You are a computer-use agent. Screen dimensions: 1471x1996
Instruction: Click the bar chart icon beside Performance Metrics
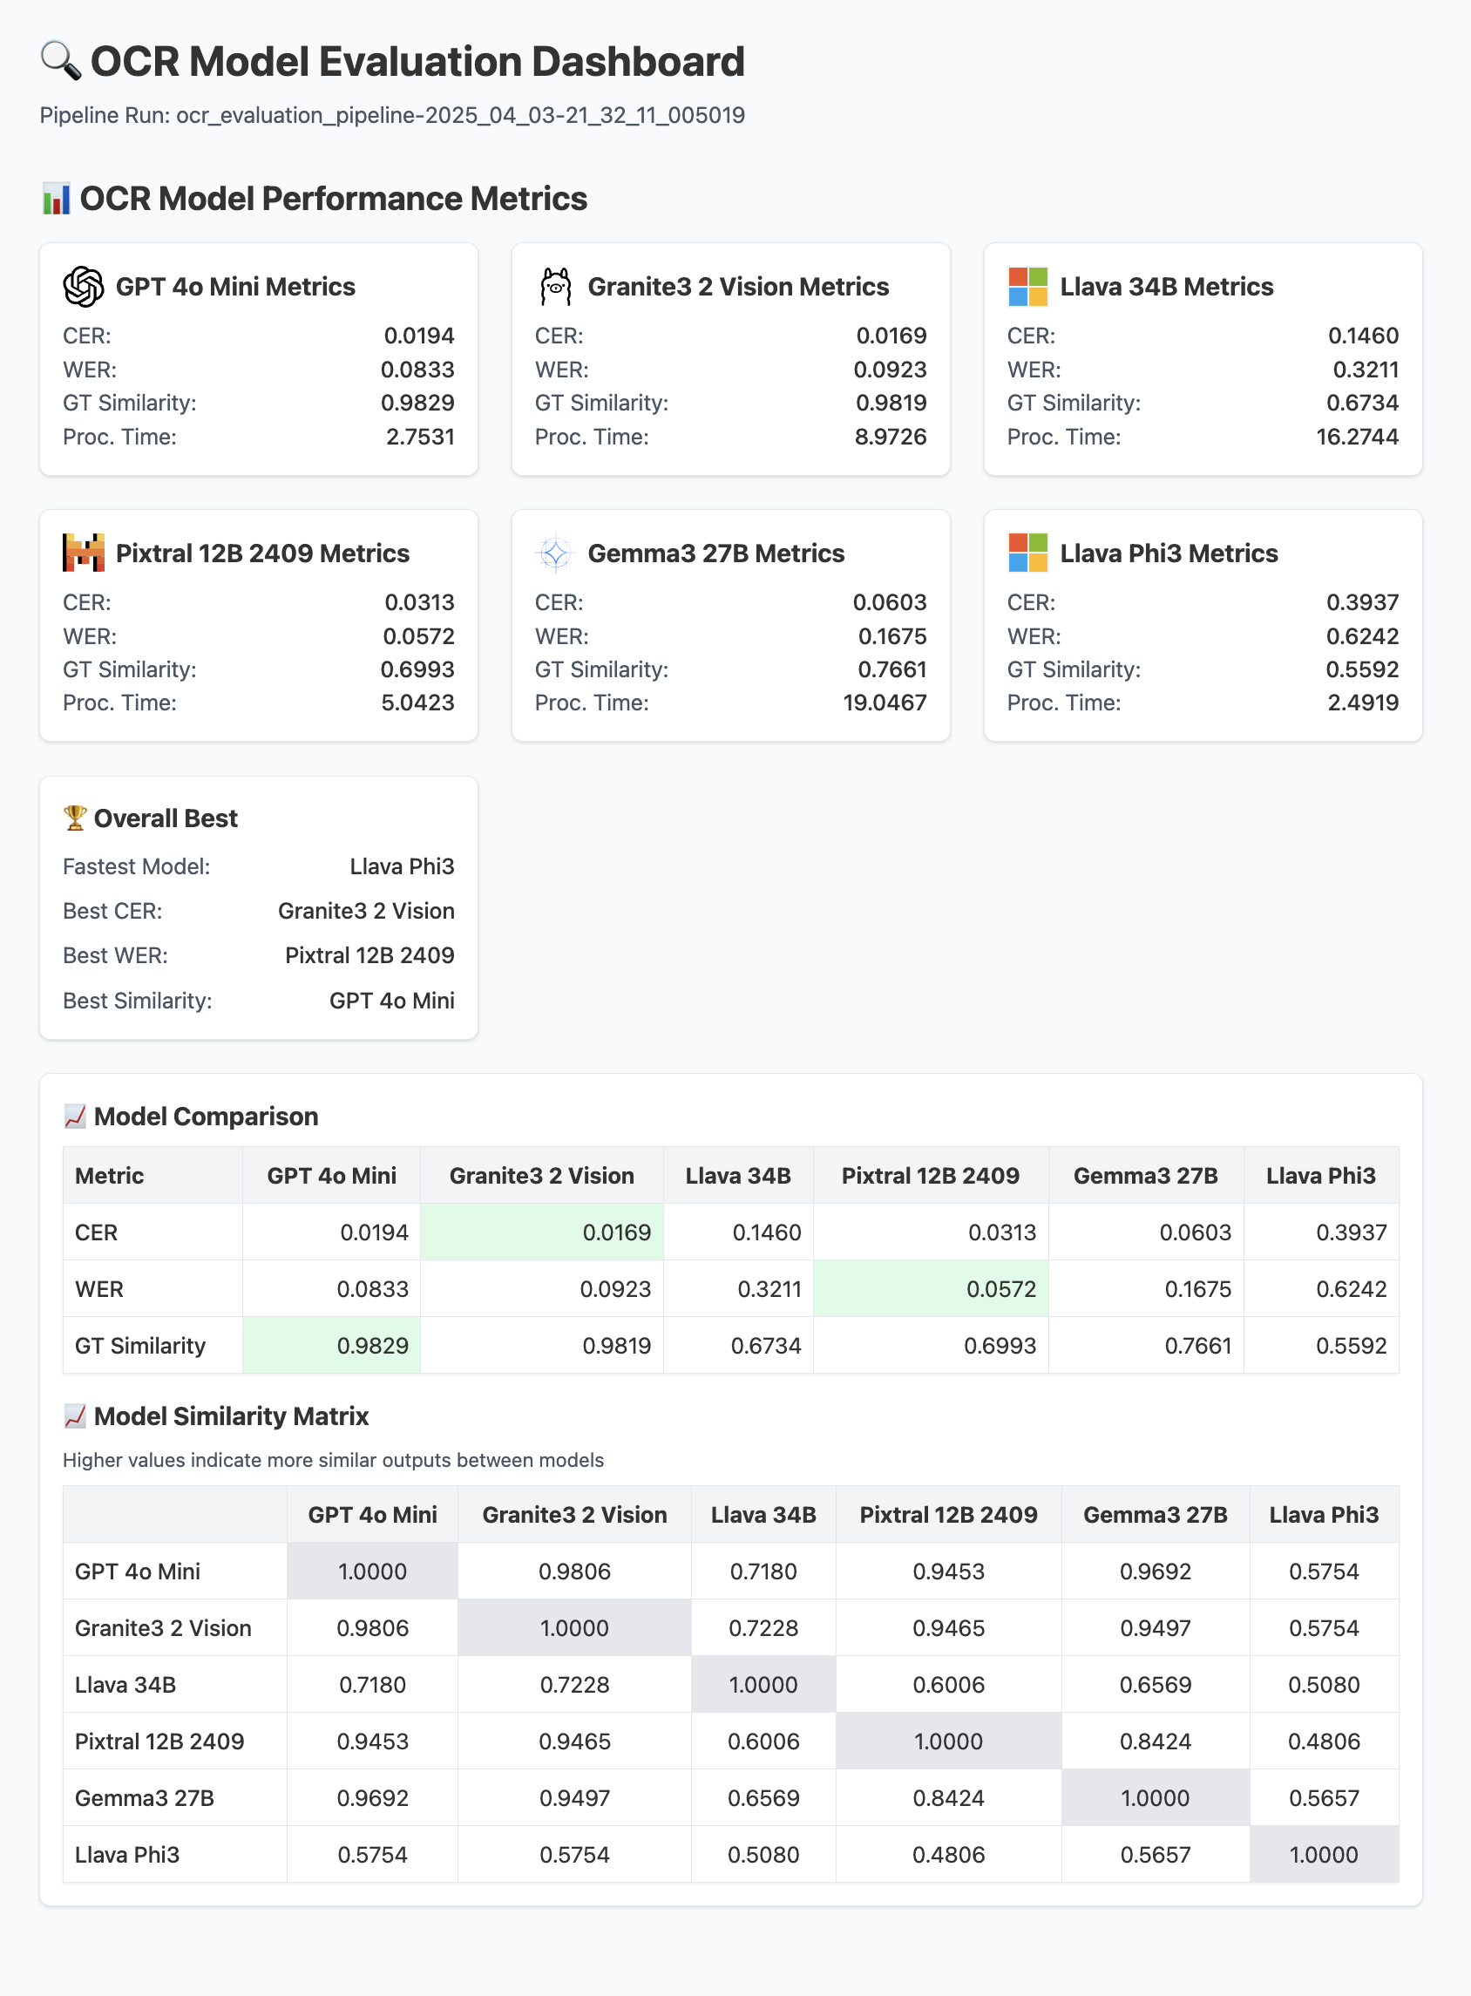coord(56,199)
